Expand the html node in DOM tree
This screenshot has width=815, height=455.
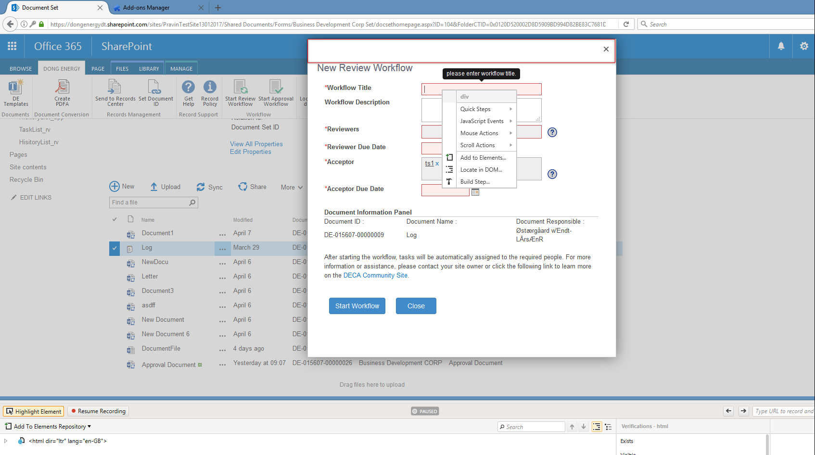coord(6,441)
